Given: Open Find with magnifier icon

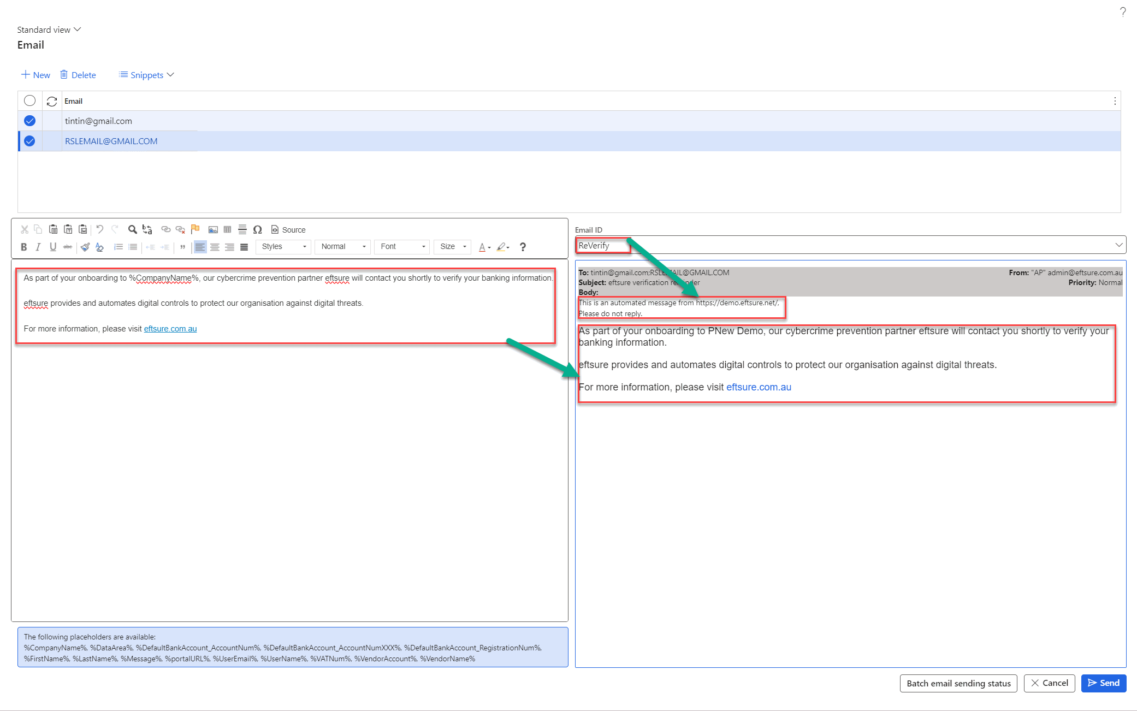Looking at the screenshot, I should [132, 229].
